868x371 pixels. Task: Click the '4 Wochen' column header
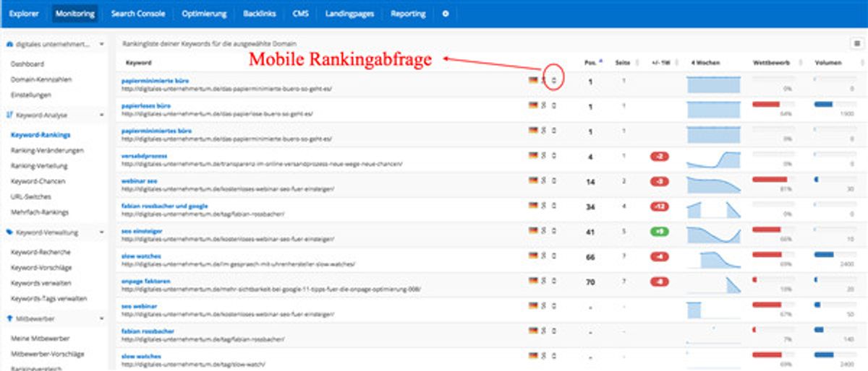(705, 63)
